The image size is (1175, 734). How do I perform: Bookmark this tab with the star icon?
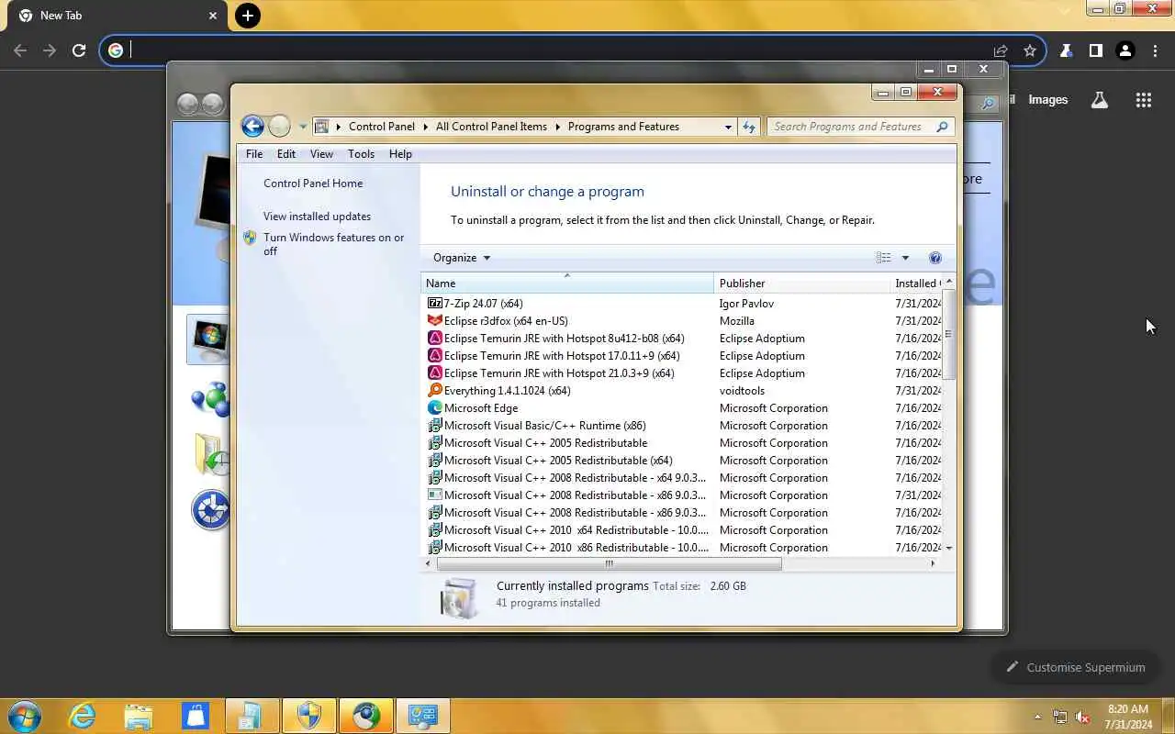(1030, 50)
